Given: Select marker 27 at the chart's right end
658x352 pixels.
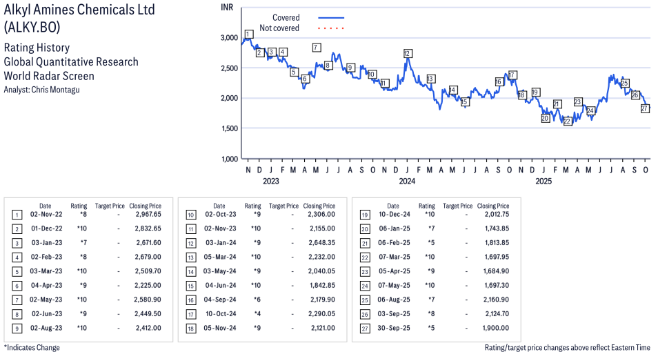Looking at the screenshot, I should (x=645, y=108).
